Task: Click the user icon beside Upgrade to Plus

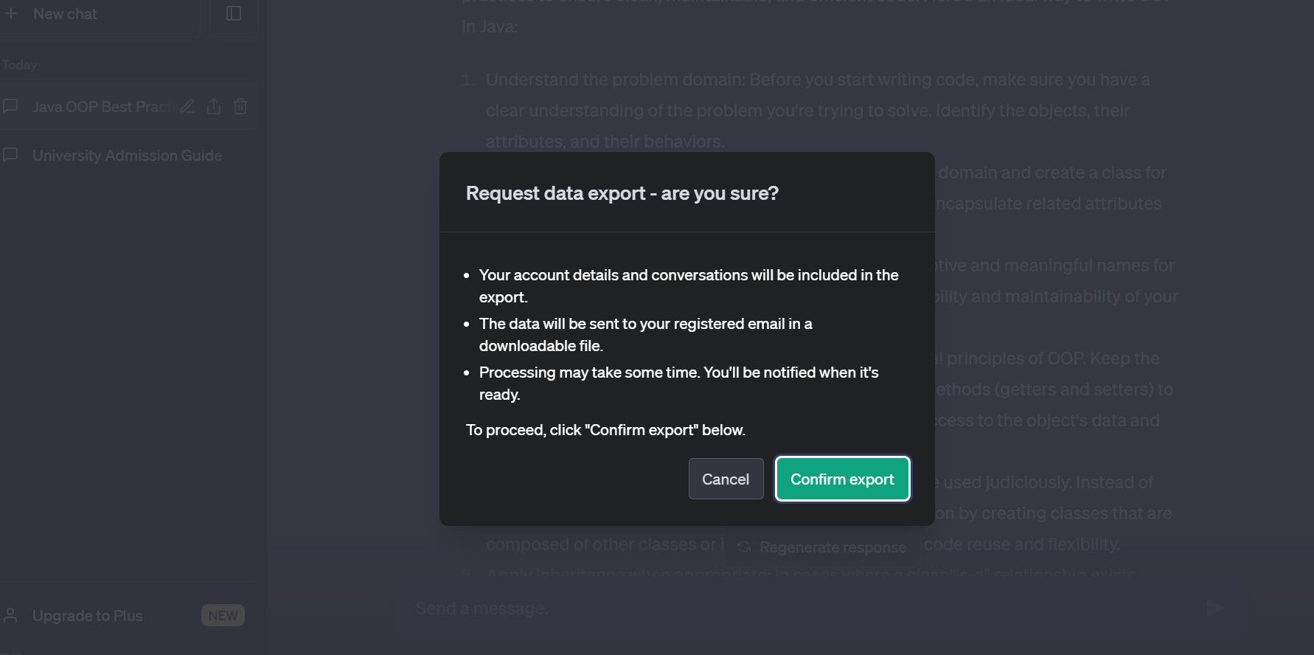Action: click(11, 615)
